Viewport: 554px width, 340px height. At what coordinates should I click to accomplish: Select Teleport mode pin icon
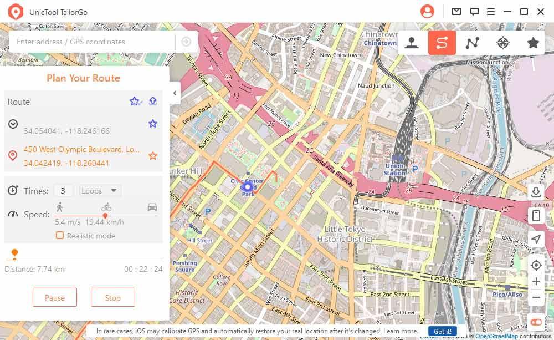[x=412, y=43]
